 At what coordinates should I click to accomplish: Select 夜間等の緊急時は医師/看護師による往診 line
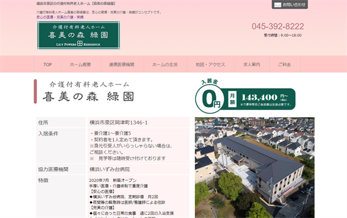(127, 202)
